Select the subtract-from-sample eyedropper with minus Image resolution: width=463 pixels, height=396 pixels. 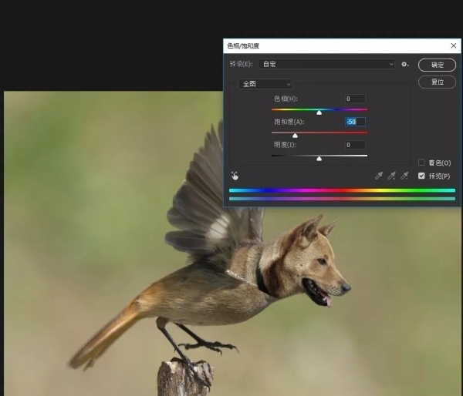(x=404, y=176)
